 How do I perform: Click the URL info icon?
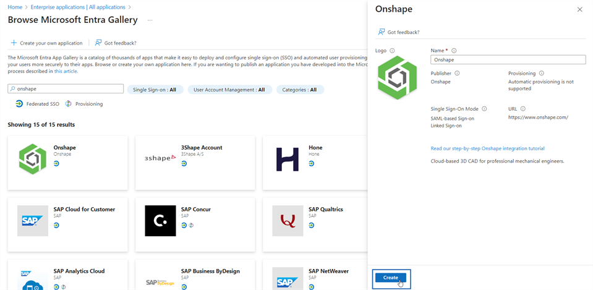coord(523,109)
